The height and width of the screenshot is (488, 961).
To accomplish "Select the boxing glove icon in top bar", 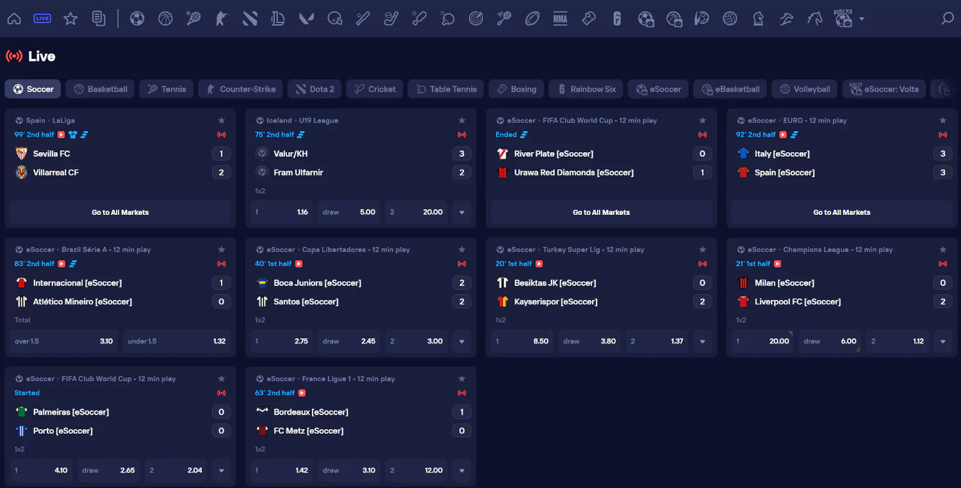I will tap(589, 19).
